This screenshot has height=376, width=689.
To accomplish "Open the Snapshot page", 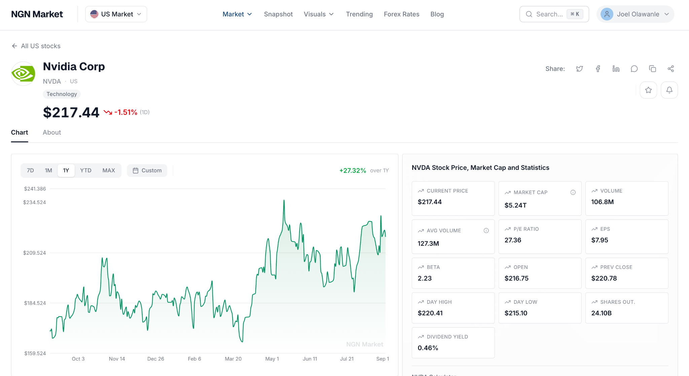I will tap(278, 14).
